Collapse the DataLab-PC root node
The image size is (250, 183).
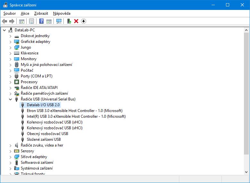click(x=4, y=30)
